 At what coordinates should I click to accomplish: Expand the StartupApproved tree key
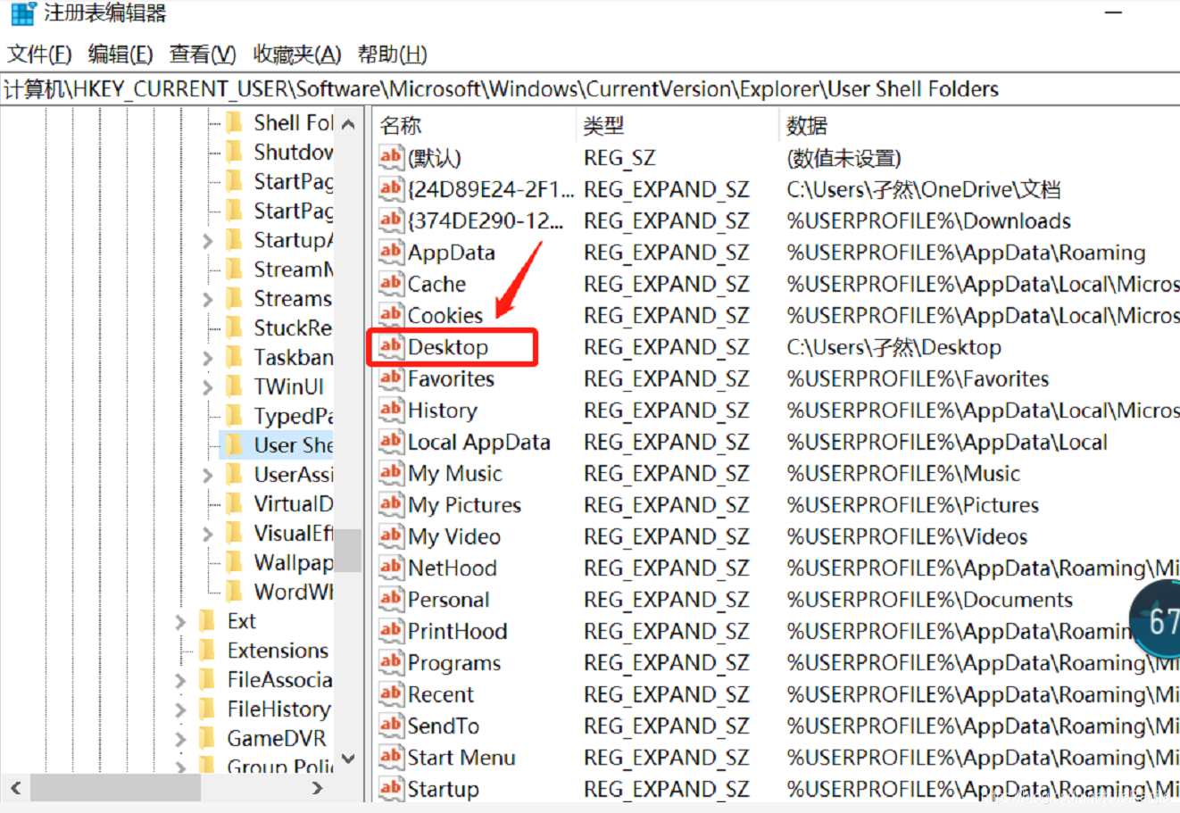tap(208, 241)
